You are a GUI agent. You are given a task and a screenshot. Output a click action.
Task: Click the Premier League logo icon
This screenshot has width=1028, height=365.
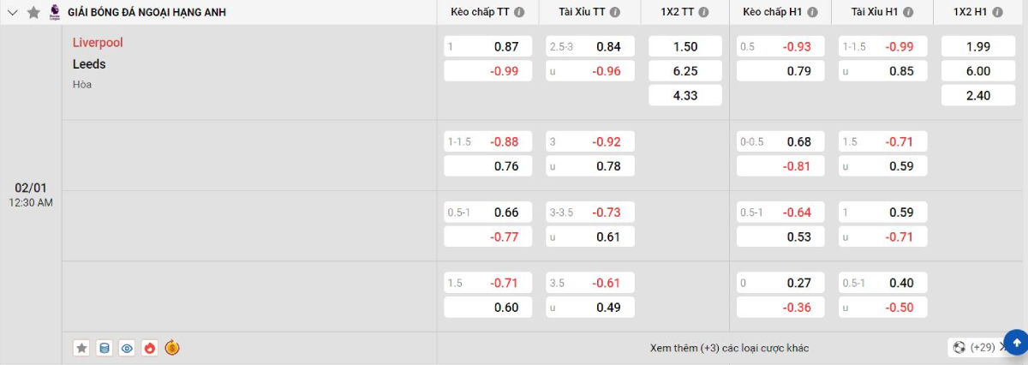[x=55, y=12]
